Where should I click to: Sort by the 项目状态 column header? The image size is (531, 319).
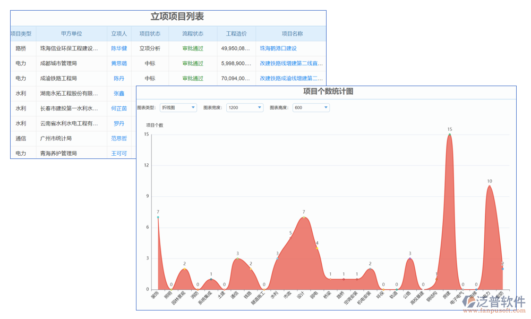pos(150,33)
